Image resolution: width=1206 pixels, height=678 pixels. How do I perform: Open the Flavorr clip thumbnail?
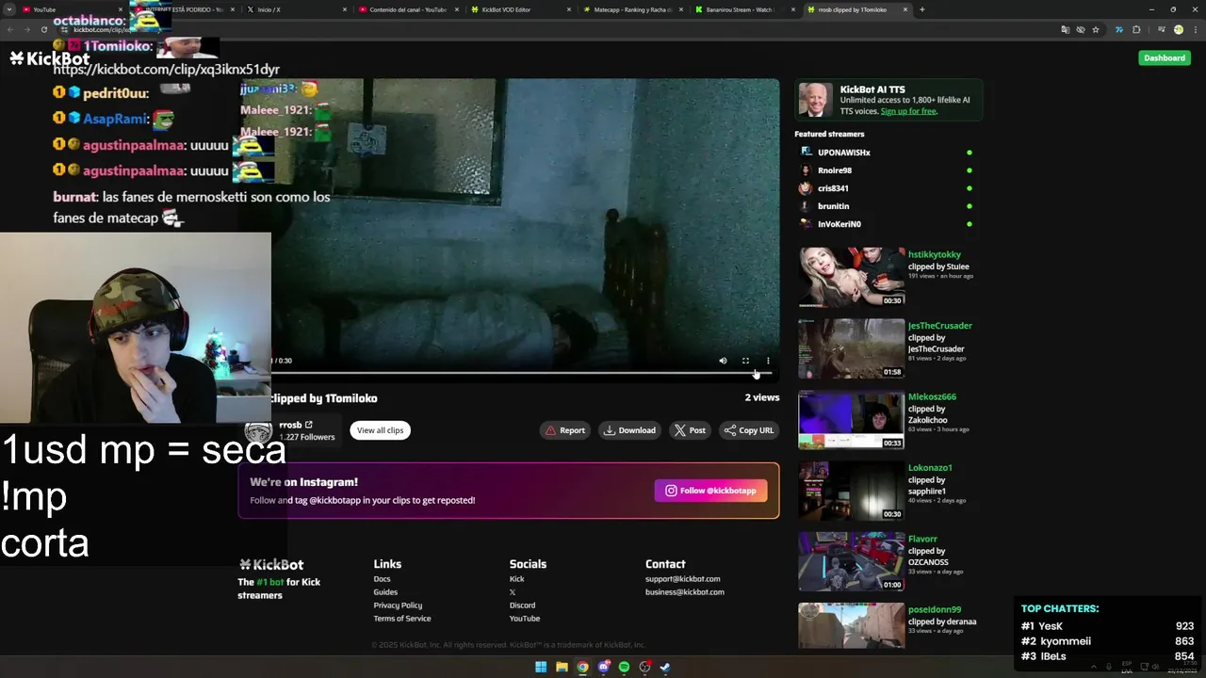point(851,561)
